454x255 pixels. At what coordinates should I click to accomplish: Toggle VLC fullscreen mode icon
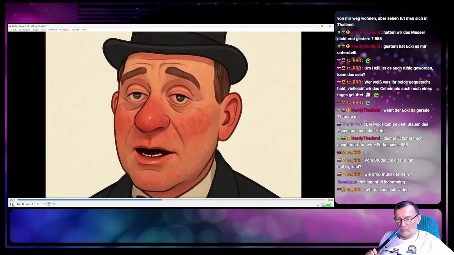coord(34,204)
